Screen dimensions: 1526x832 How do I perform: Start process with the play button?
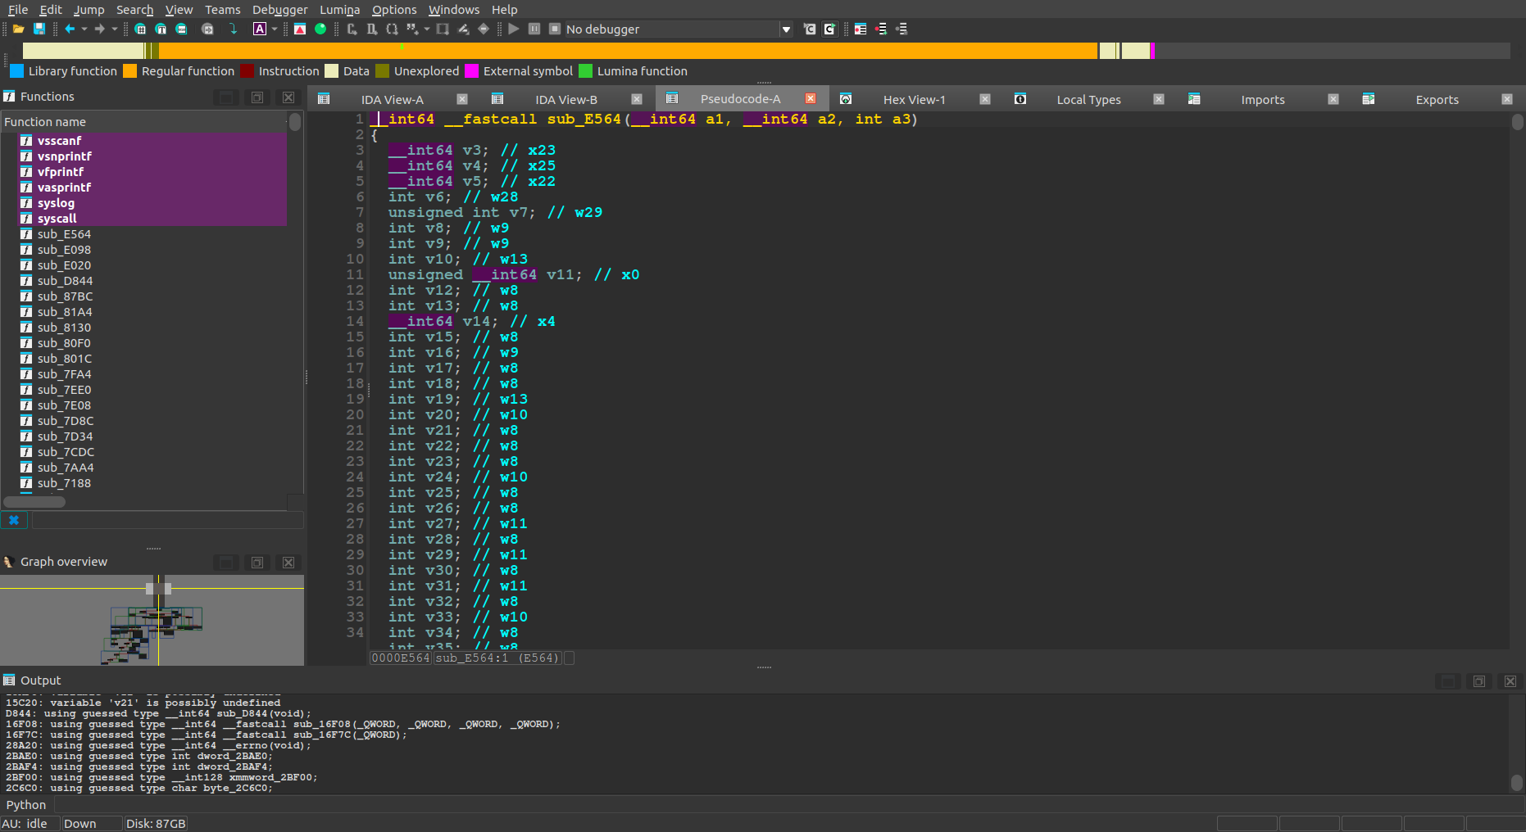point(514,29)
